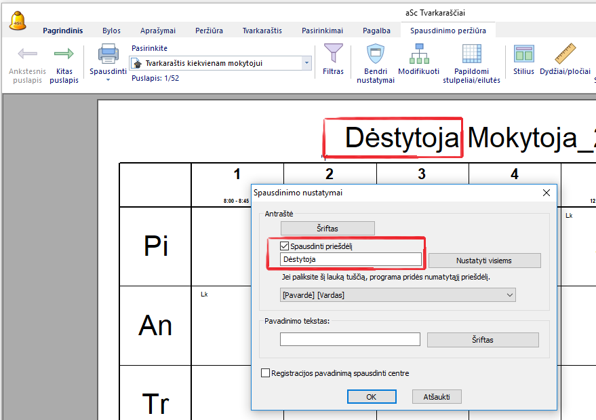
Task: Enable Registracijos pavadinimą spausdinti centre checkbox
Action: tap(265, 373)
